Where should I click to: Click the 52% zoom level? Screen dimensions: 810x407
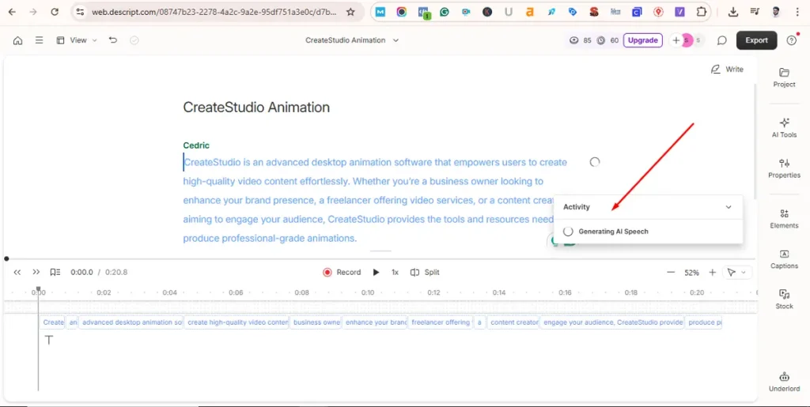click(x=691, y=273)
